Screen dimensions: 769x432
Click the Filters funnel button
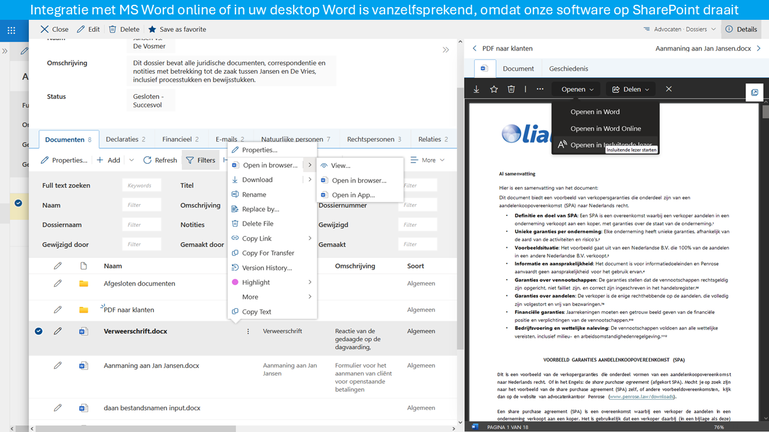[201, 160]
